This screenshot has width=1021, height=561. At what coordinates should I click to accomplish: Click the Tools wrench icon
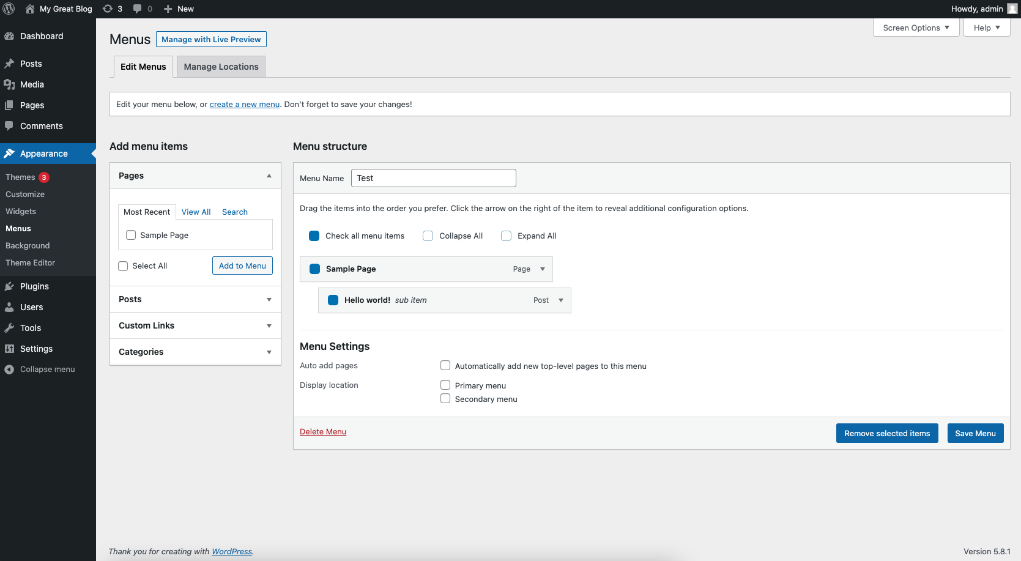click(9, 328)
